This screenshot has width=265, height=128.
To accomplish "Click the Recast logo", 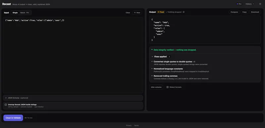I will (x=7, y=4).
